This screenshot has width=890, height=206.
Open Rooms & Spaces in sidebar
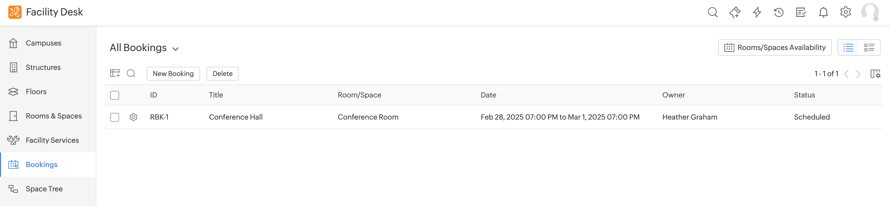tap(53, 116)
